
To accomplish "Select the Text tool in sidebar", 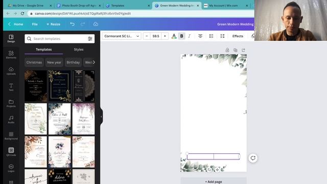I will pyautogui.click(x=11, y=87).
